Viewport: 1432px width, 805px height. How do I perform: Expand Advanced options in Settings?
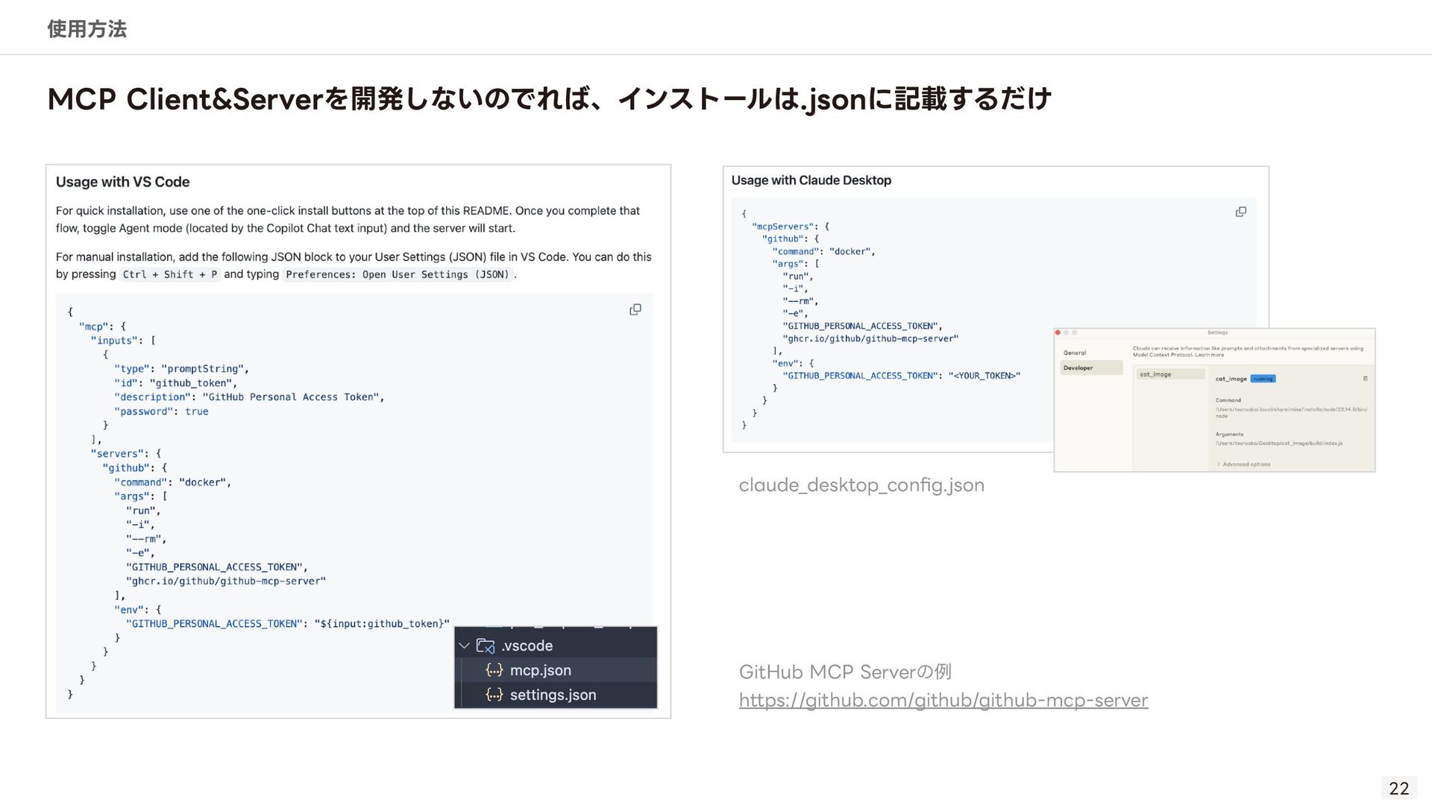pos(1246,464)
